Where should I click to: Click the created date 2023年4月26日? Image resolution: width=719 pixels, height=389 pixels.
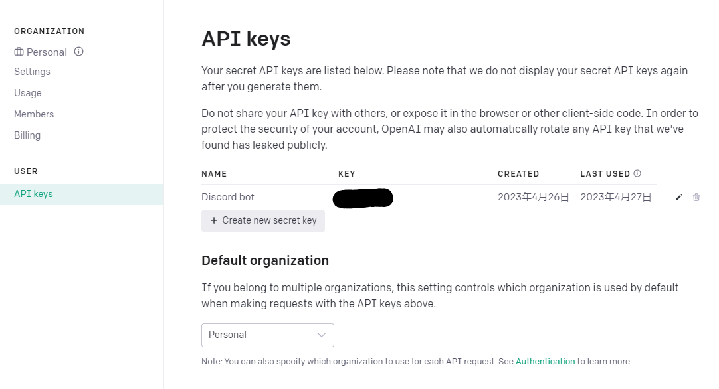pos(533,197)
